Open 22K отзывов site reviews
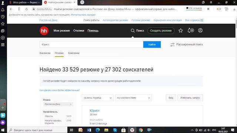Image resolution: width=237 pixels, height=133 pixels. click(194, 8)
